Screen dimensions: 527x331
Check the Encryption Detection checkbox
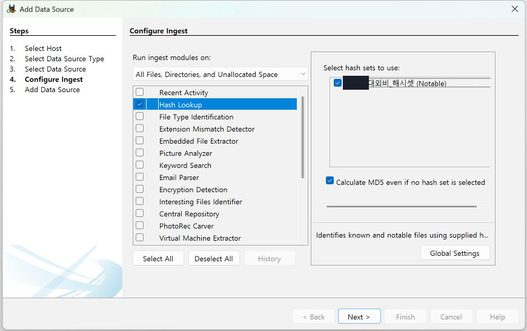click(139, 189)
